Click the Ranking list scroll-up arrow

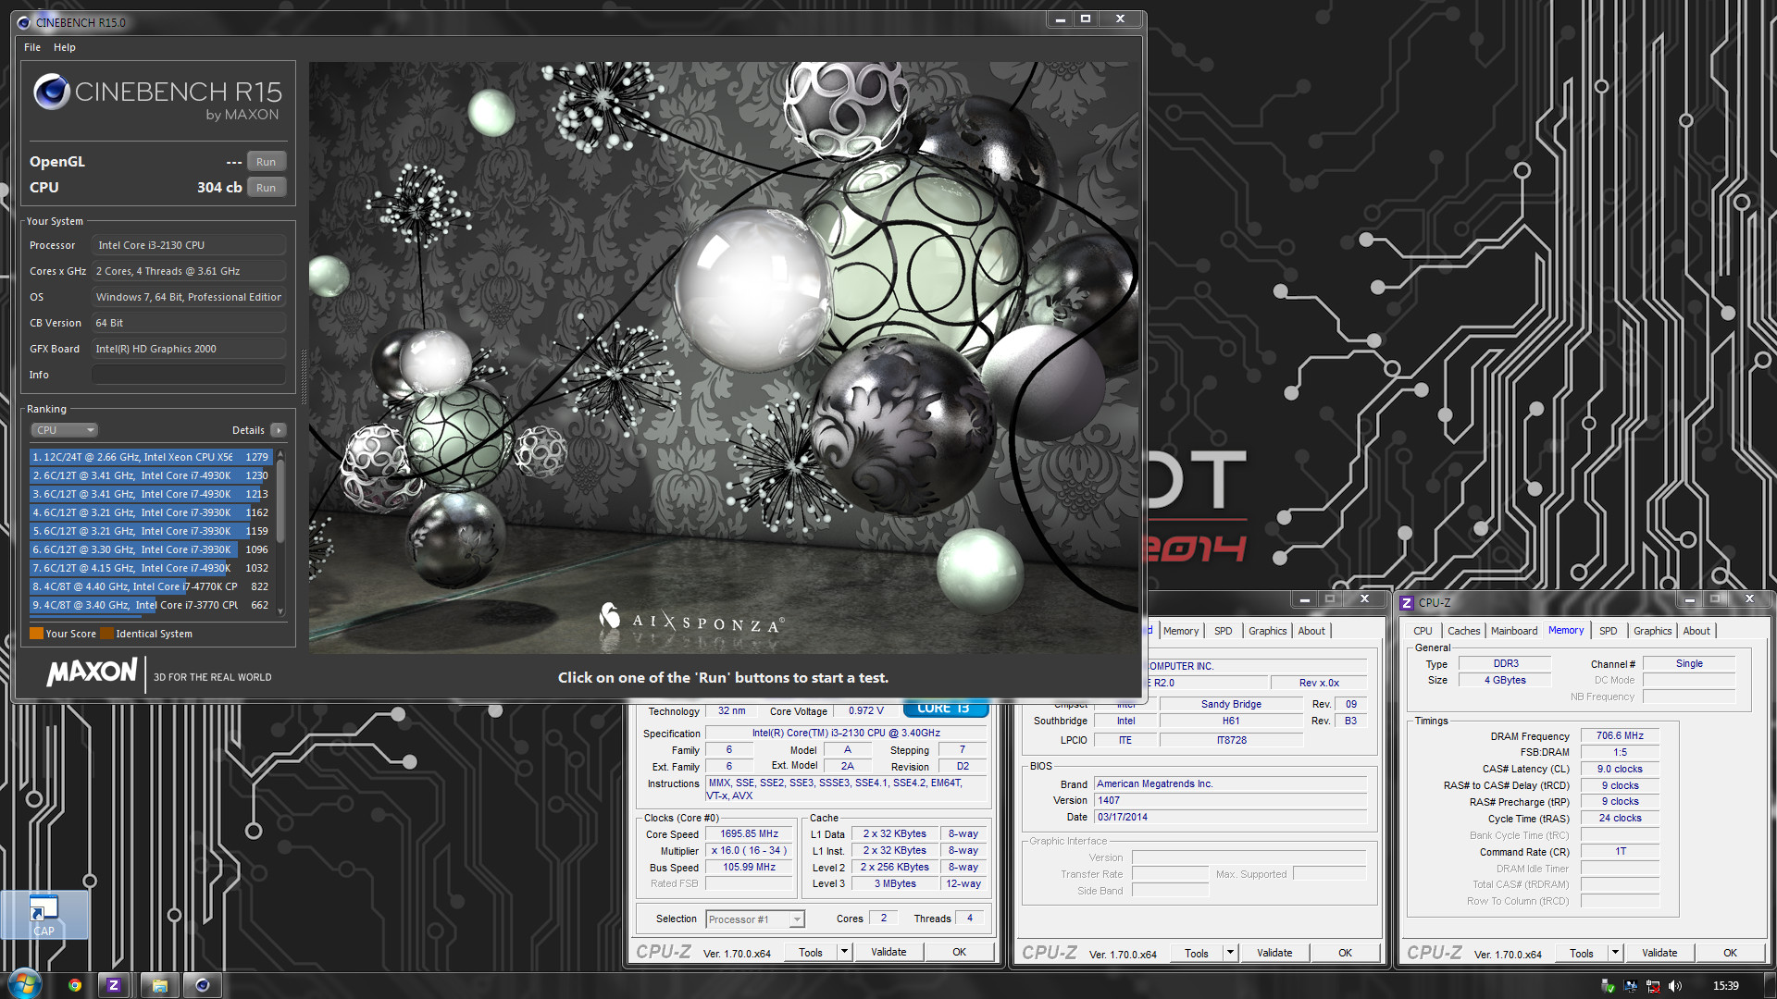click(x=280, y=455)
